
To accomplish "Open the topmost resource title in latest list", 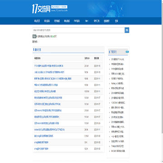I will point(49,66).
